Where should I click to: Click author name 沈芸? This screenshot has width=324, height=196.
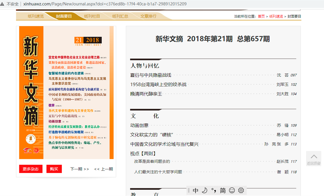point(283,75)
